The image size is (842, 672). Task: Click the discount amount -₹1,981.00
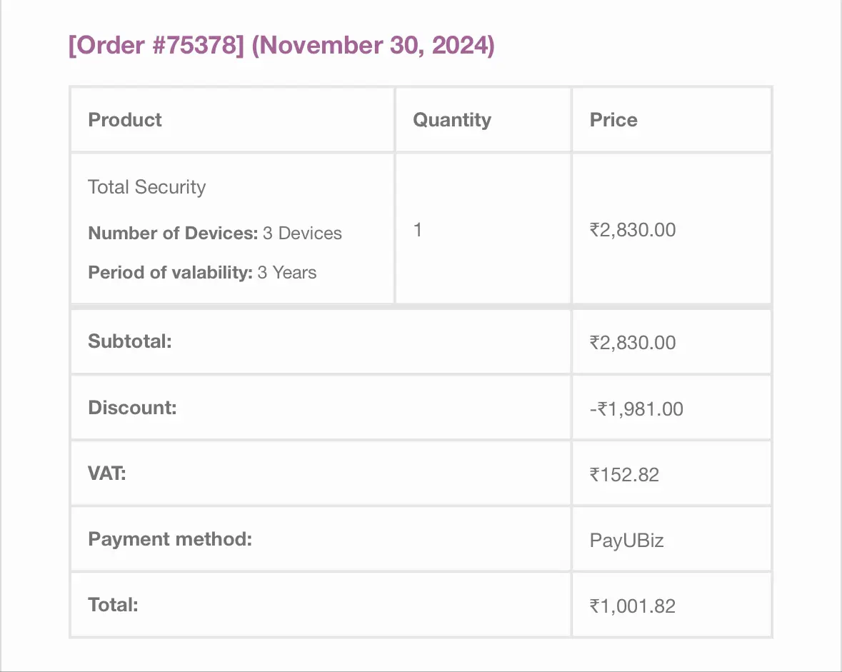tap(636, 409)
